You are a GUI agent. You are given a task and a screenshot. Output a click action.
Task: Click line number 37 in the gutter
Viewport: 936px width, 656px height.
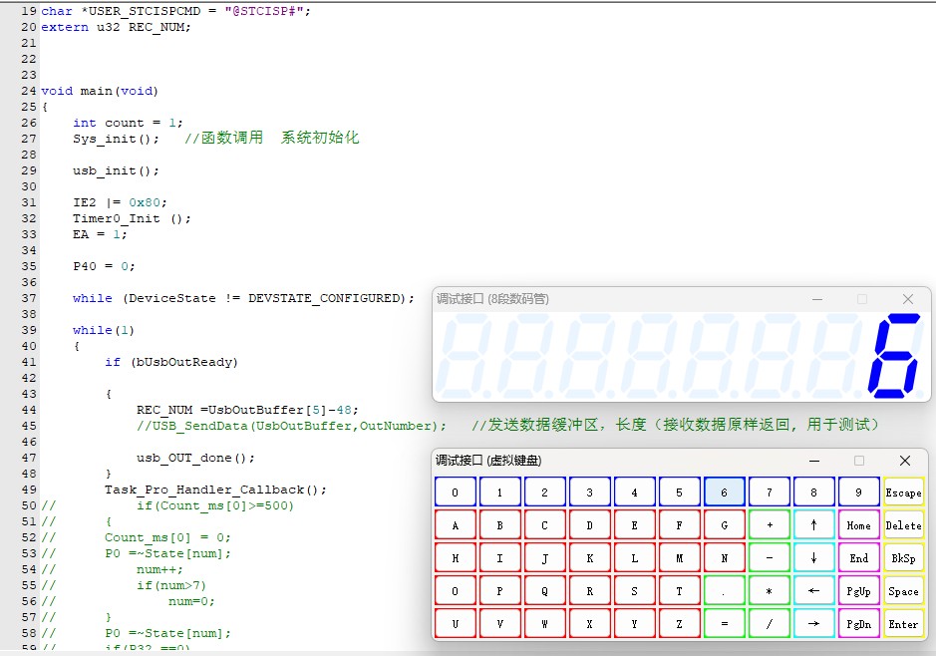click(x=29, y=298)
